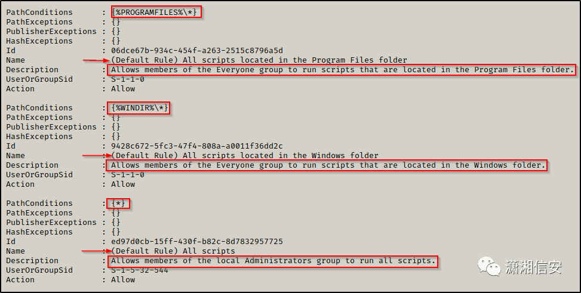Click the Windows folder description text
581x293 pixels.
pyautogui.click(x=328, y=165)
